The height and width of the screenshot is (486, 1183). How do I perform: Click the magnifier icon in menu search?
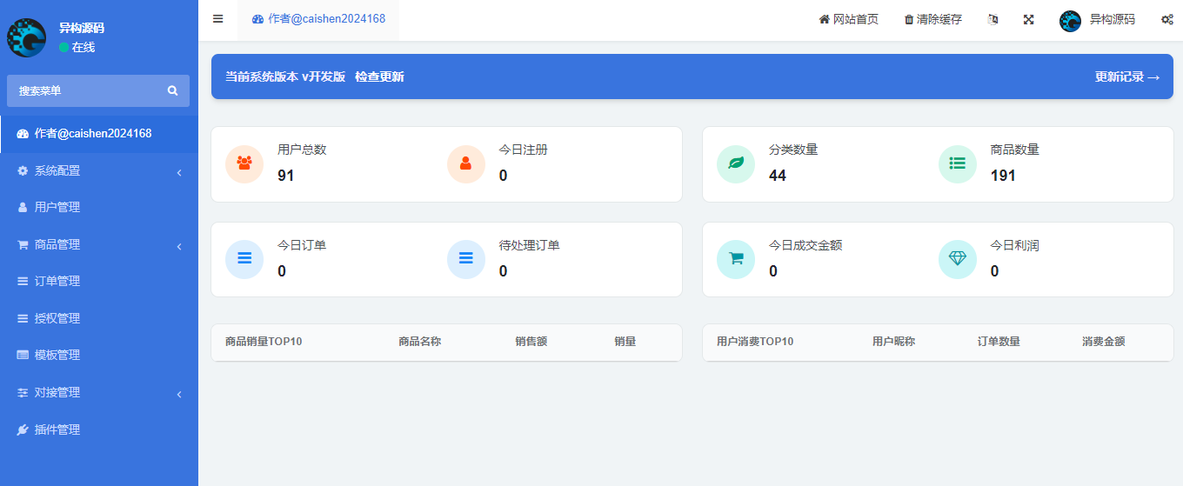(x=172, y=90)
